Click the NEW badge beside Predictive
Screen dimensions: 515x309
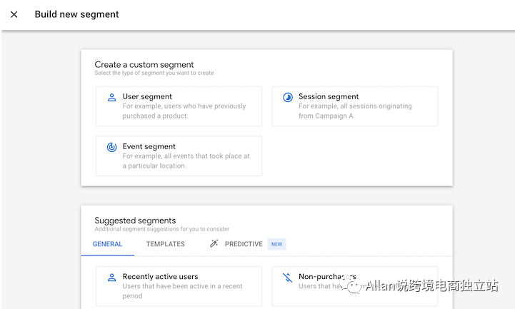(276, 244)
